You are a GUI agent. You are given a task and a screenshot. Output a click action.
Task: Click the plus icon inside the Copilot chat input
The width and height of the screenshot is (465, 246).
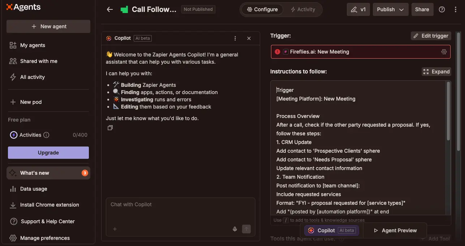(115, 229)
